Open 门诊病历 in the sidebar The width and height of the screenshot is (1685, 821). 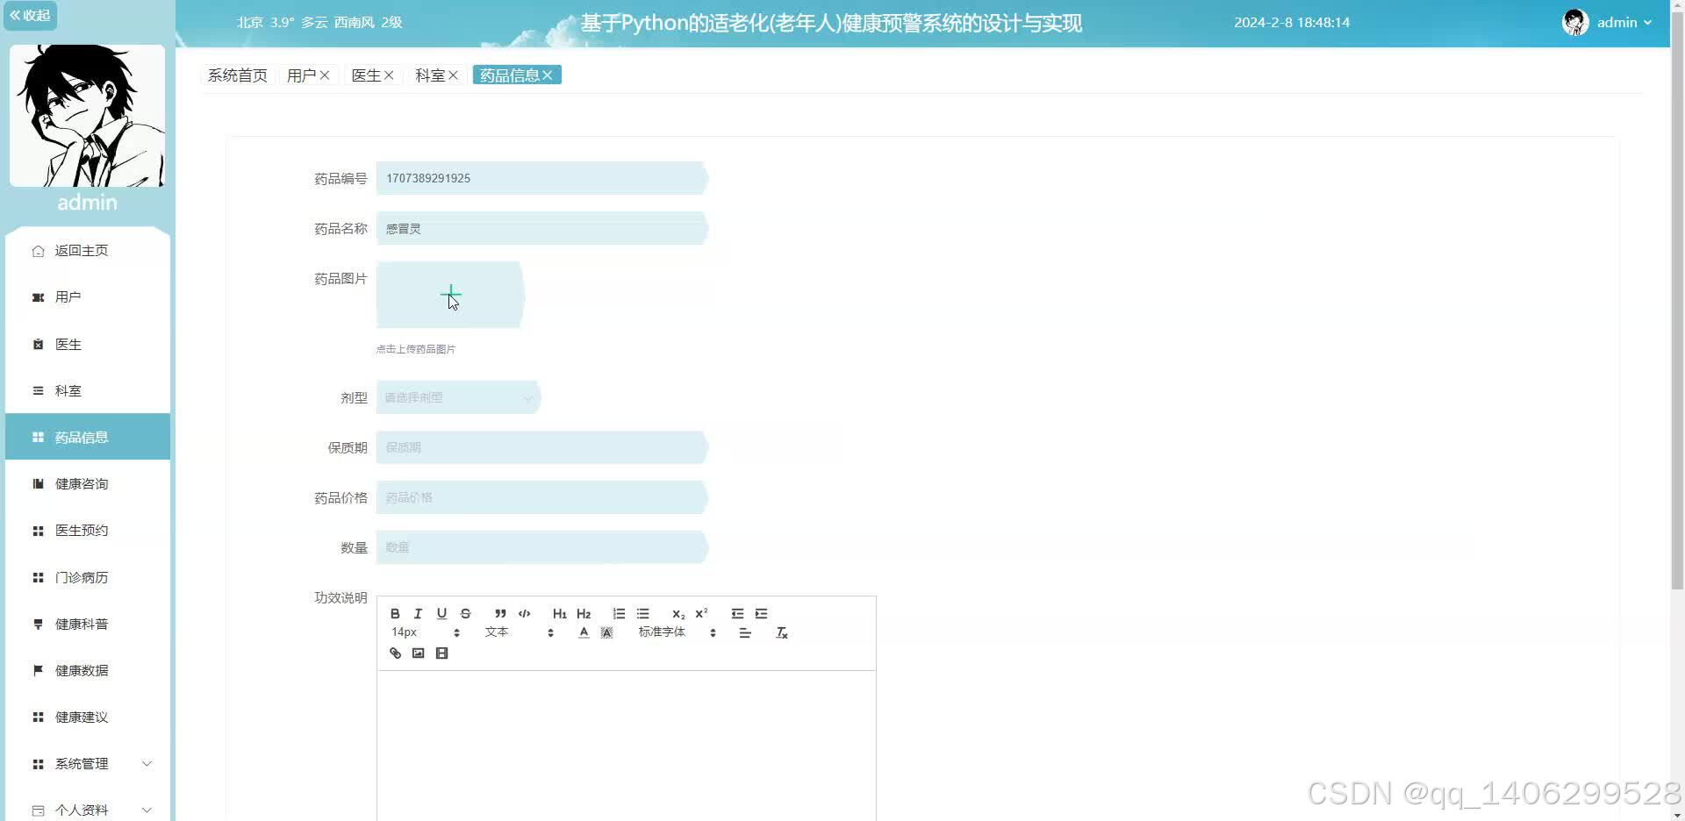pyautogui.click(x=88, y=578)
